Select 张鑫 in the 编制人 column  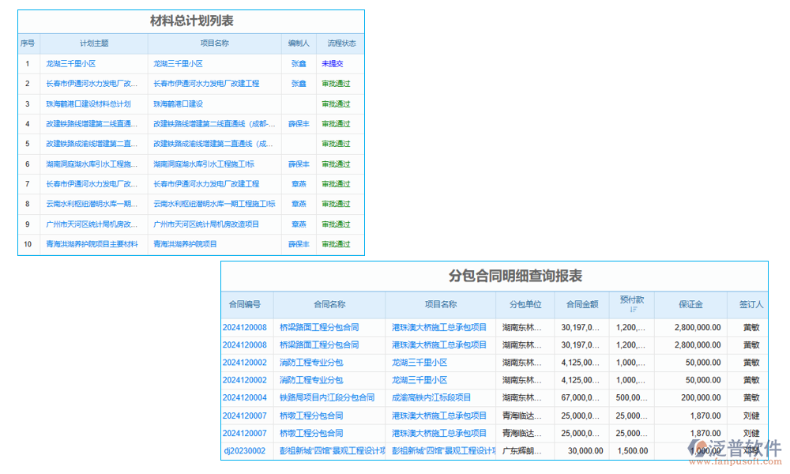299,64
